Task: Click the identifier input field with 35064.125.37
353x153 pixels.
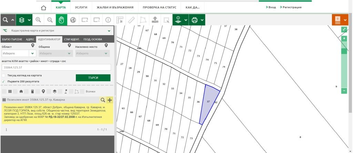Action: point(56,68)
